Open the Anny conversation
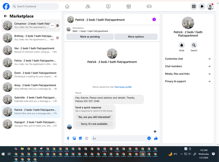 click(31, 87)
